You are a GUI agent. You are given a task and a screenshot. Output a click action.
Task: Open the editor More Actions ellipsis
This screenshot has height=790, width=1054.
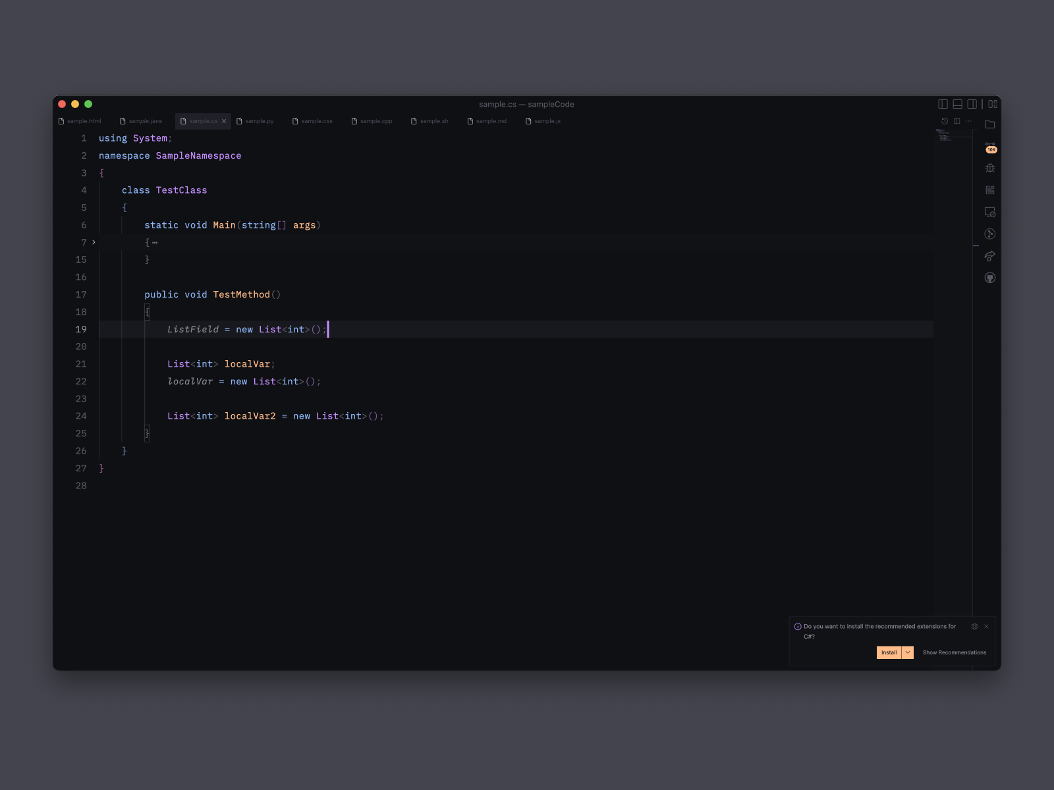click(x=968, y=121)
